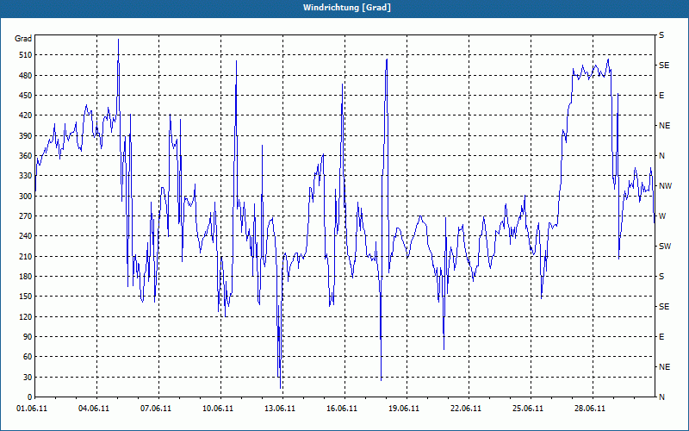Click the W compass label on right axis
This screenshot has height=431, width=689.
(662, 216)
